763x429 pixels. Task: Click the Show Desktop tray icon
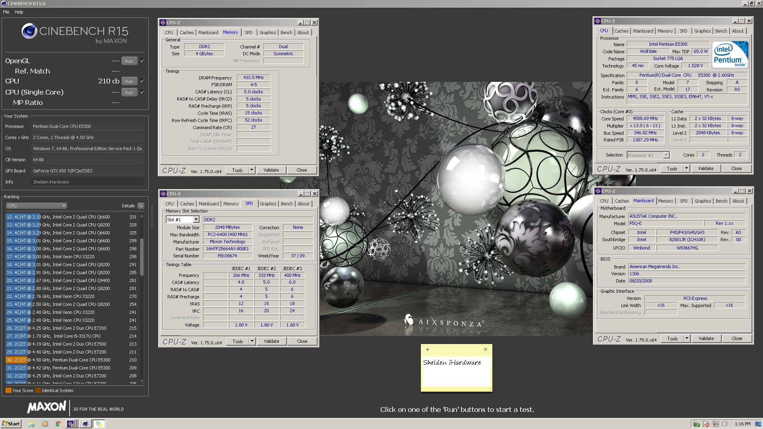click(759, 424)
